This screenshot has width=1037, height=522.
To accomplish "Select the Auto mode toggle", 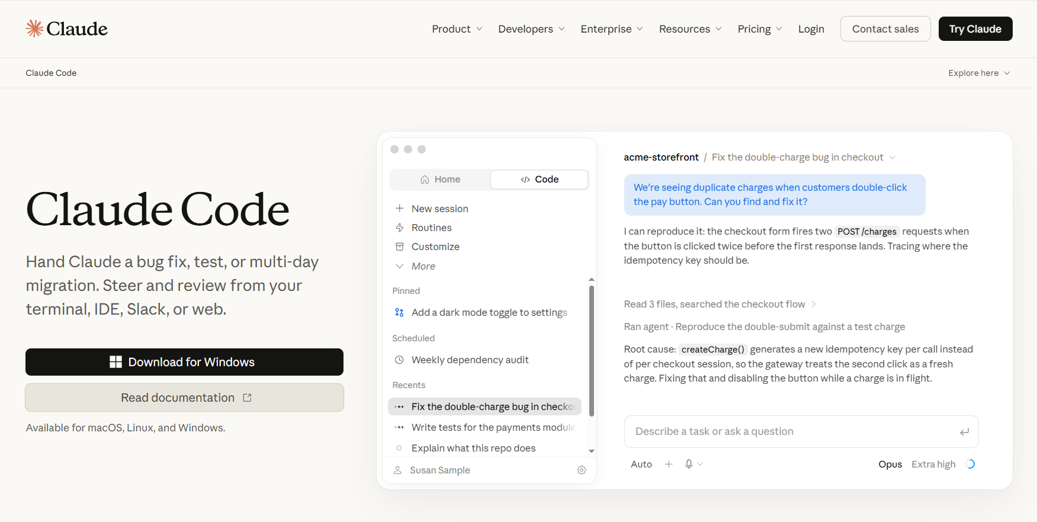I will point(641,464).
